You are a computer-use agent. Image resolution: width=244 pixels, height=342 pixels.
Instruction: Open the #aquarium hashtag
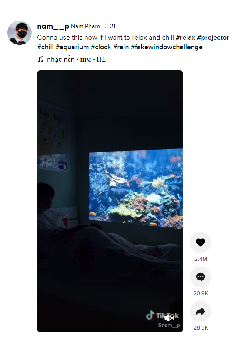[72, 47]
